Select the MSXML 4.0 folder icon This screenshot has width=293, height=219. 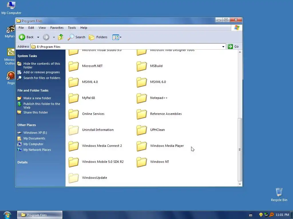point(74,82)
